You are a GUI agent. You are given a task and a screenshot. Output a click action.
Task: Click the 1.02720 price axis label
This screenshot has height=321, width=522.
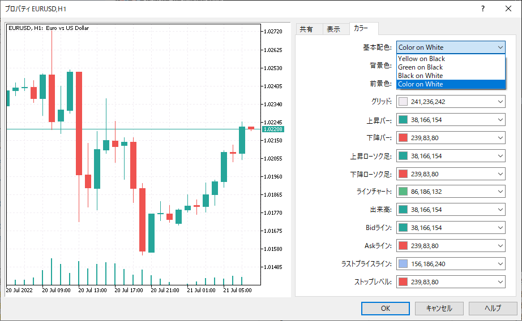(x=273, y=32)
